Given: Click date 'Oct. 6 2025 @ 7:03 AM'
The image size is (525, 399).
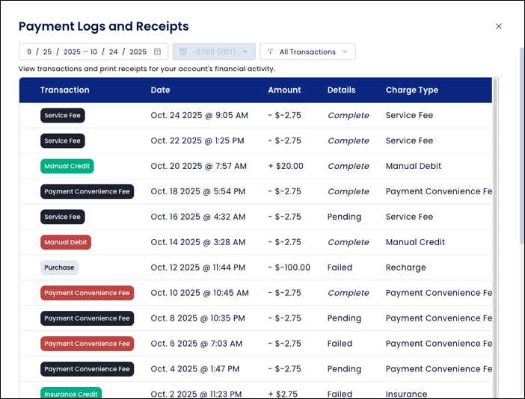Looking at the screenshot, I should pyautogui.click(x=196, y=344).
